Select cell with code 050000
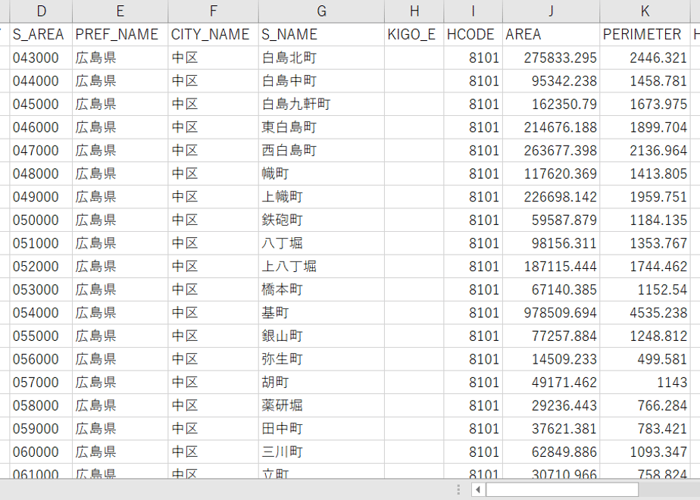Viewport: 700px width, 500px height. click(41, 220)
